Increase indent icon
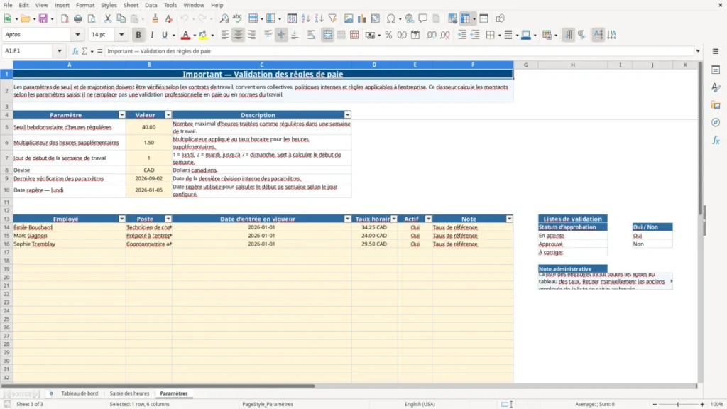The image size is (727, 409). pyautogui.click(x=461, y=35)
